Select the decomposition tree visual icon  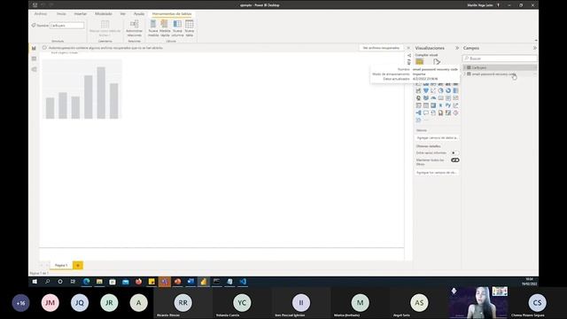(418, 113)
